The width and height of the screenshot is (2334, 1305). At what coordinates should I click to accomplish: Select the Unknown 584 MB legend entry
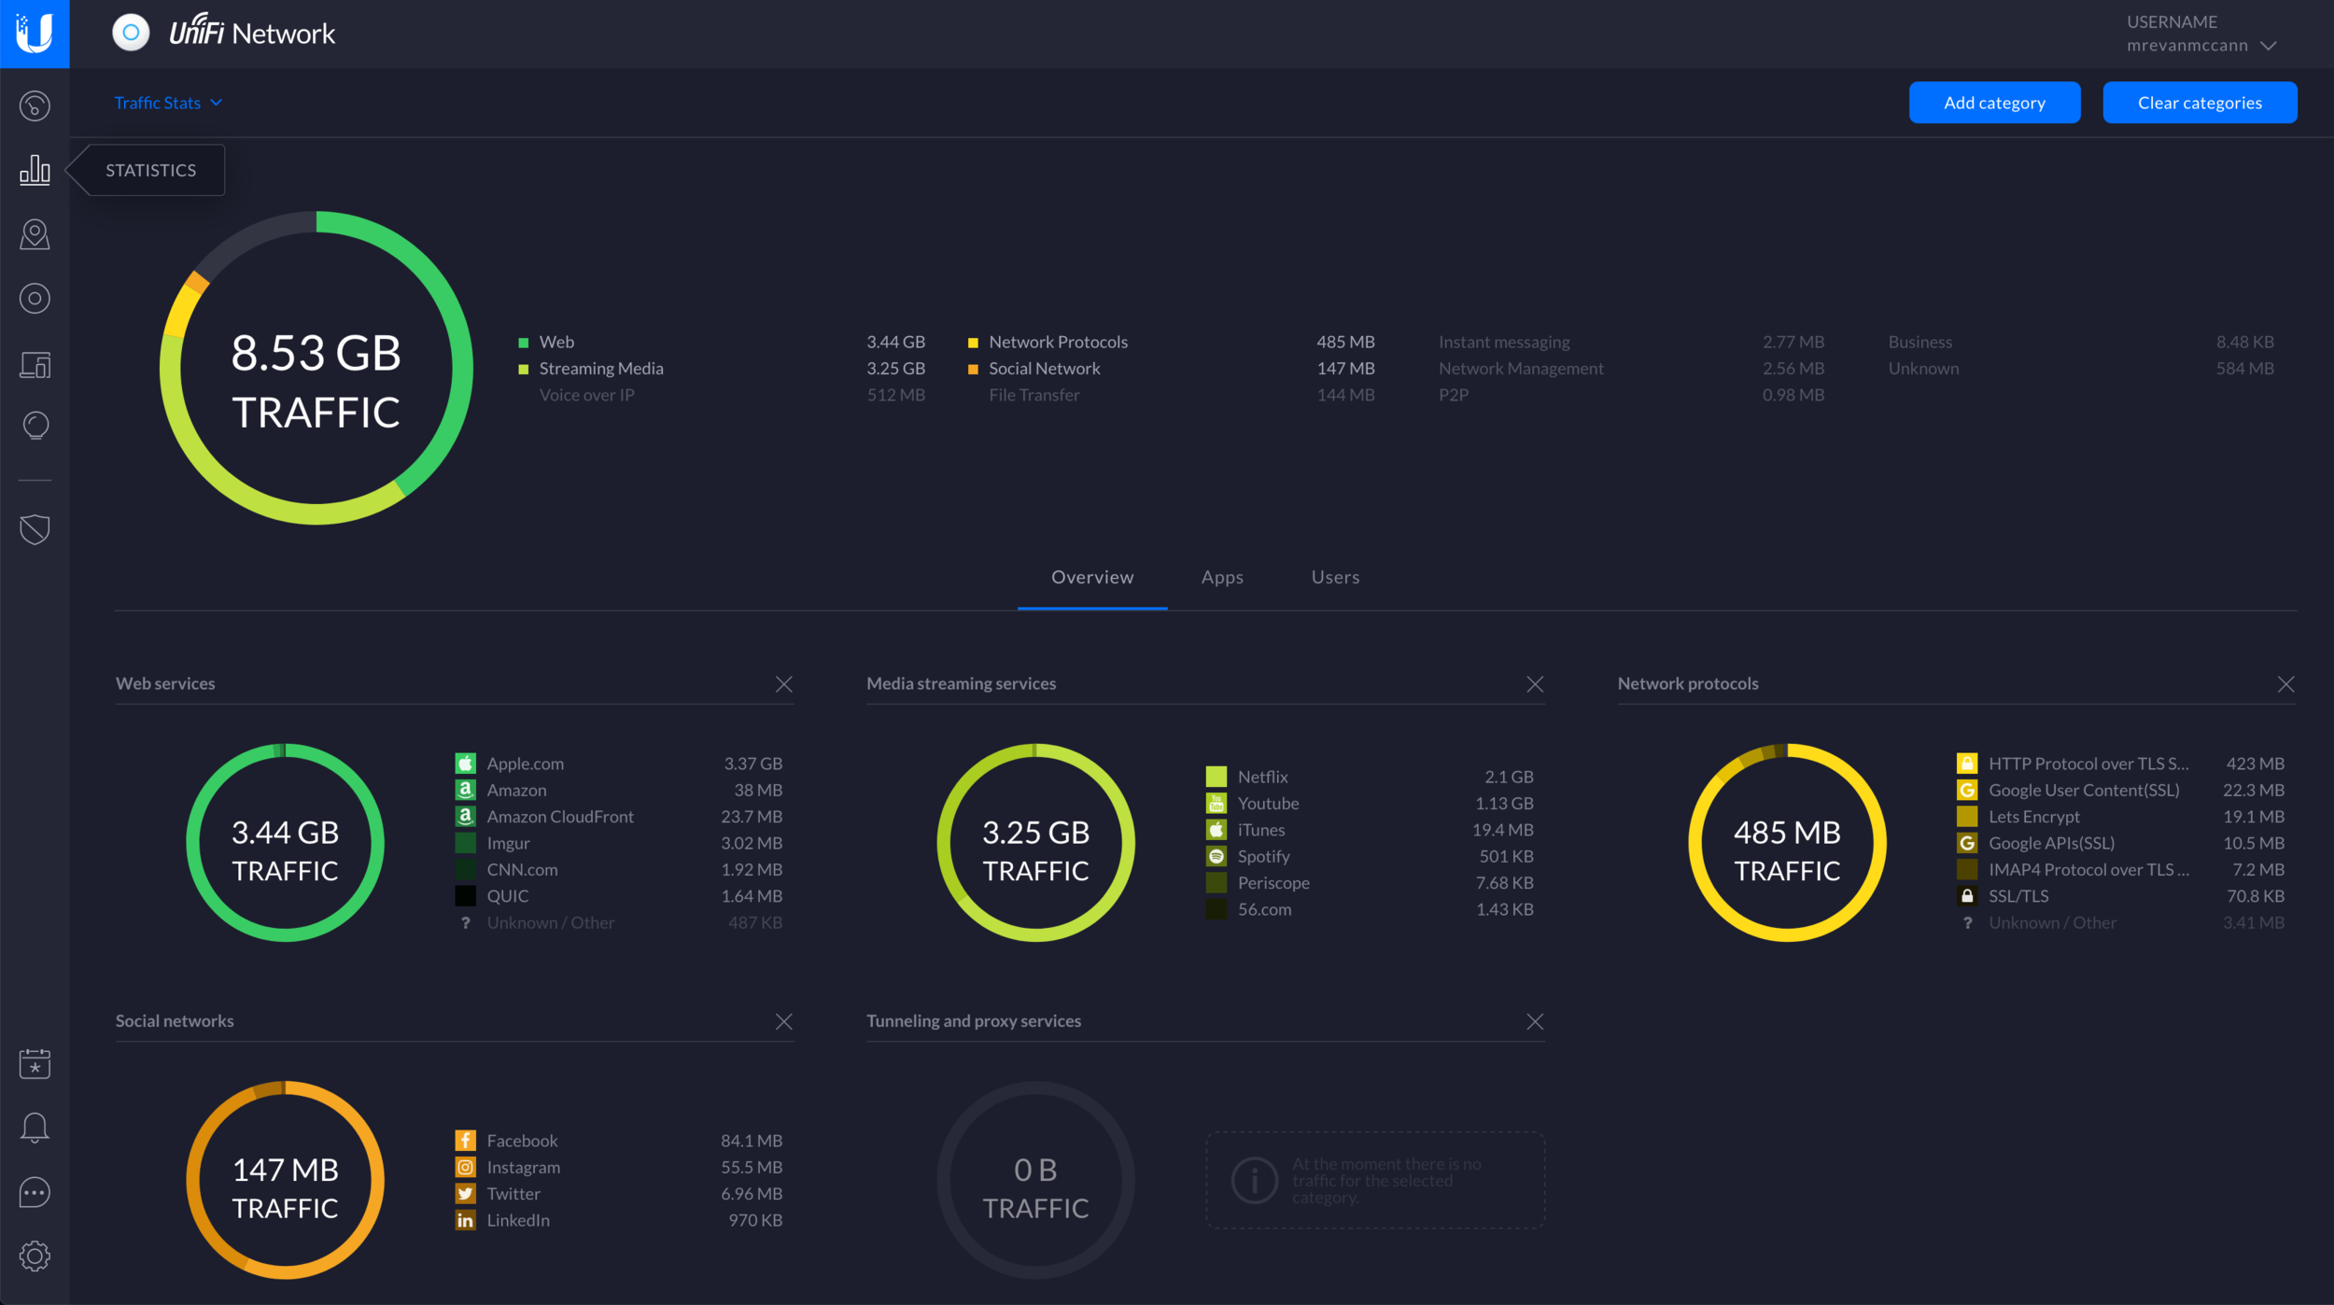tap(2080, 369)
